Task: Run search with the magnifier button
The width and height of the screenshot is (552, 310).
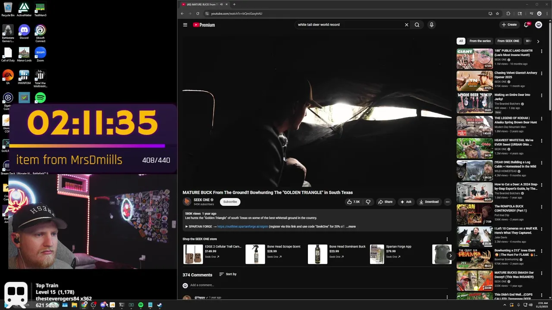Action: coord(417,25)
